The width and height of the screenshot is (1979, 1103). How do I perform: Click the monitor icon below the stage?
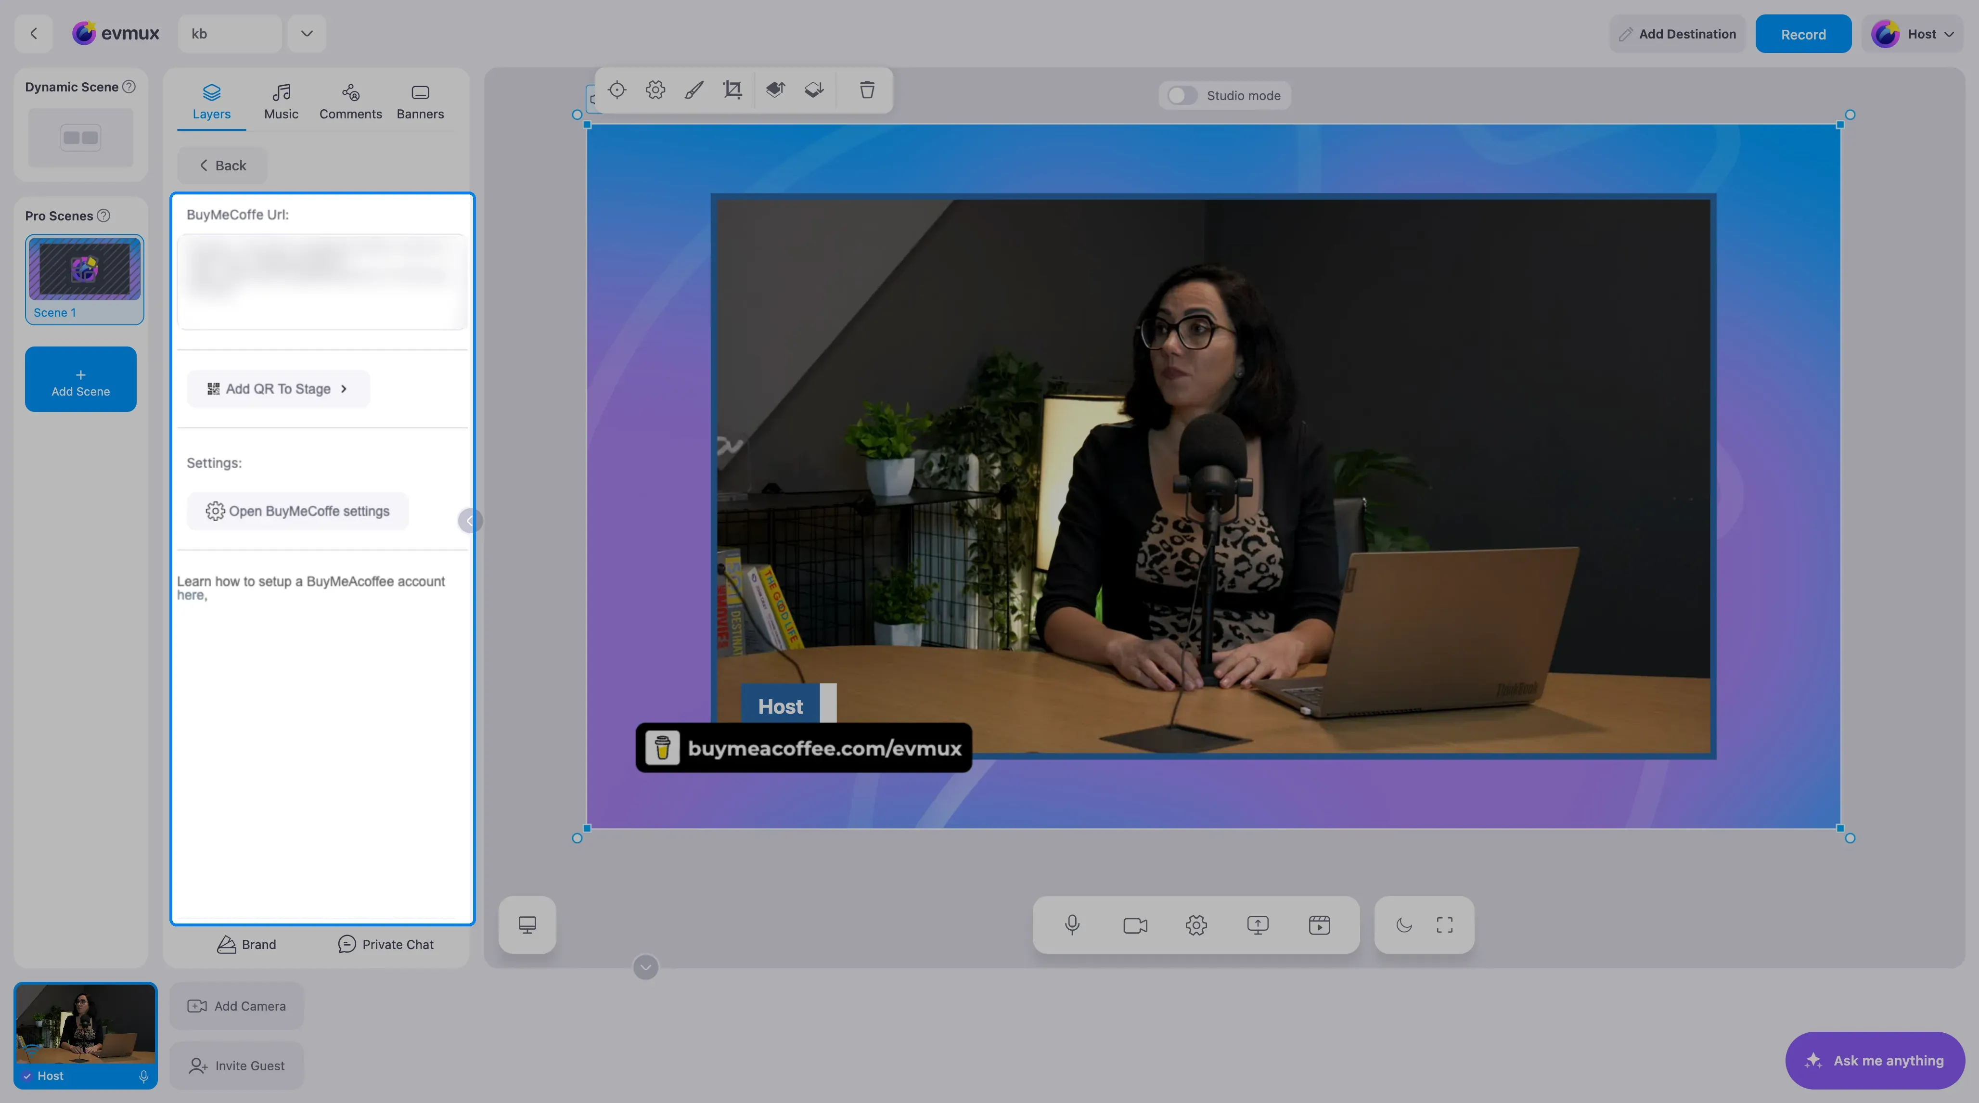pos(527,925)
